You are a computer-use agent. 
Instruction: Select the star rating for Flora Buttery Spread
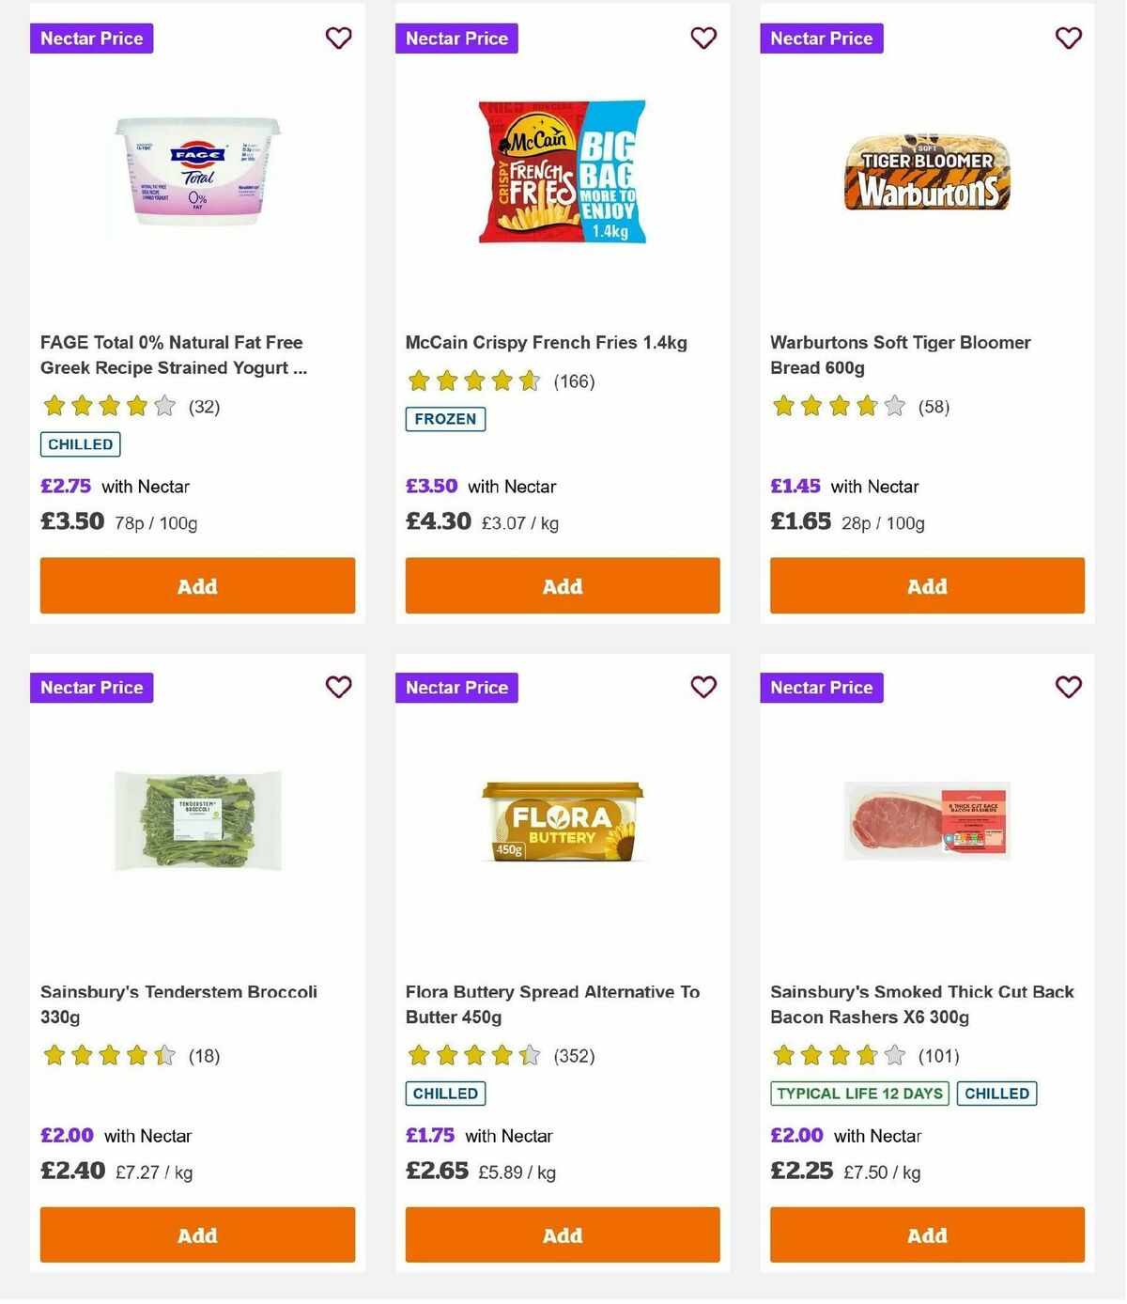point(473,1056)
